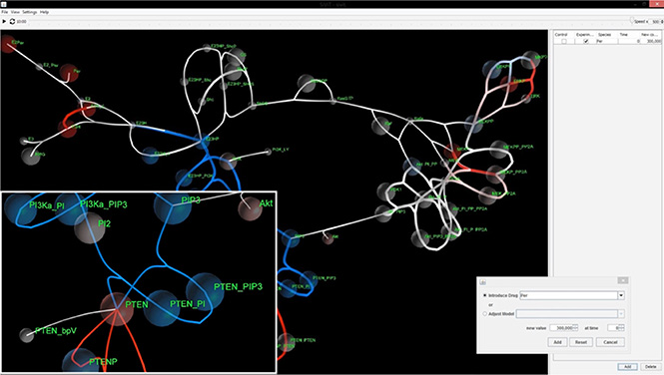Viewport: 664px width, 375px height.
Task: Select the Introduce Drug radio button
Action: 485,295
